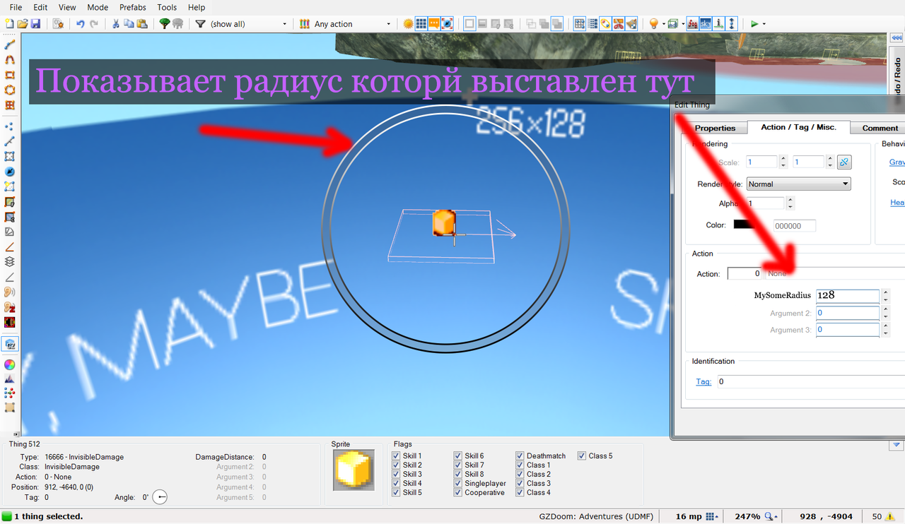Click the New Map icon
The height and width of the screenshot is (524, 905).
click(x=9, y=23)
